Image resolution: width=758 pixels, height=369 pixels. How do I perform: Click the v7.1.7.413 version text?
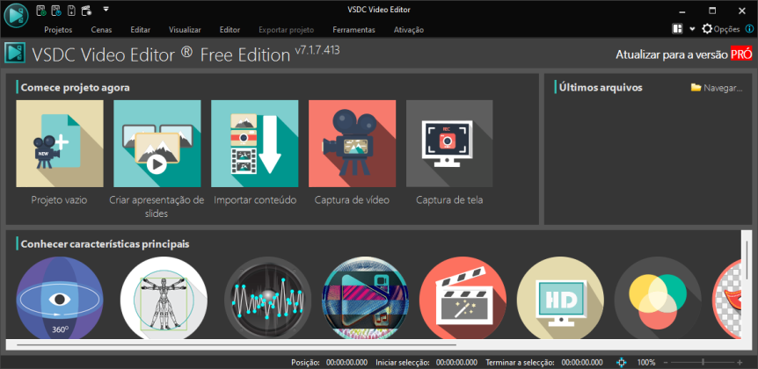(x=317, y=50)
